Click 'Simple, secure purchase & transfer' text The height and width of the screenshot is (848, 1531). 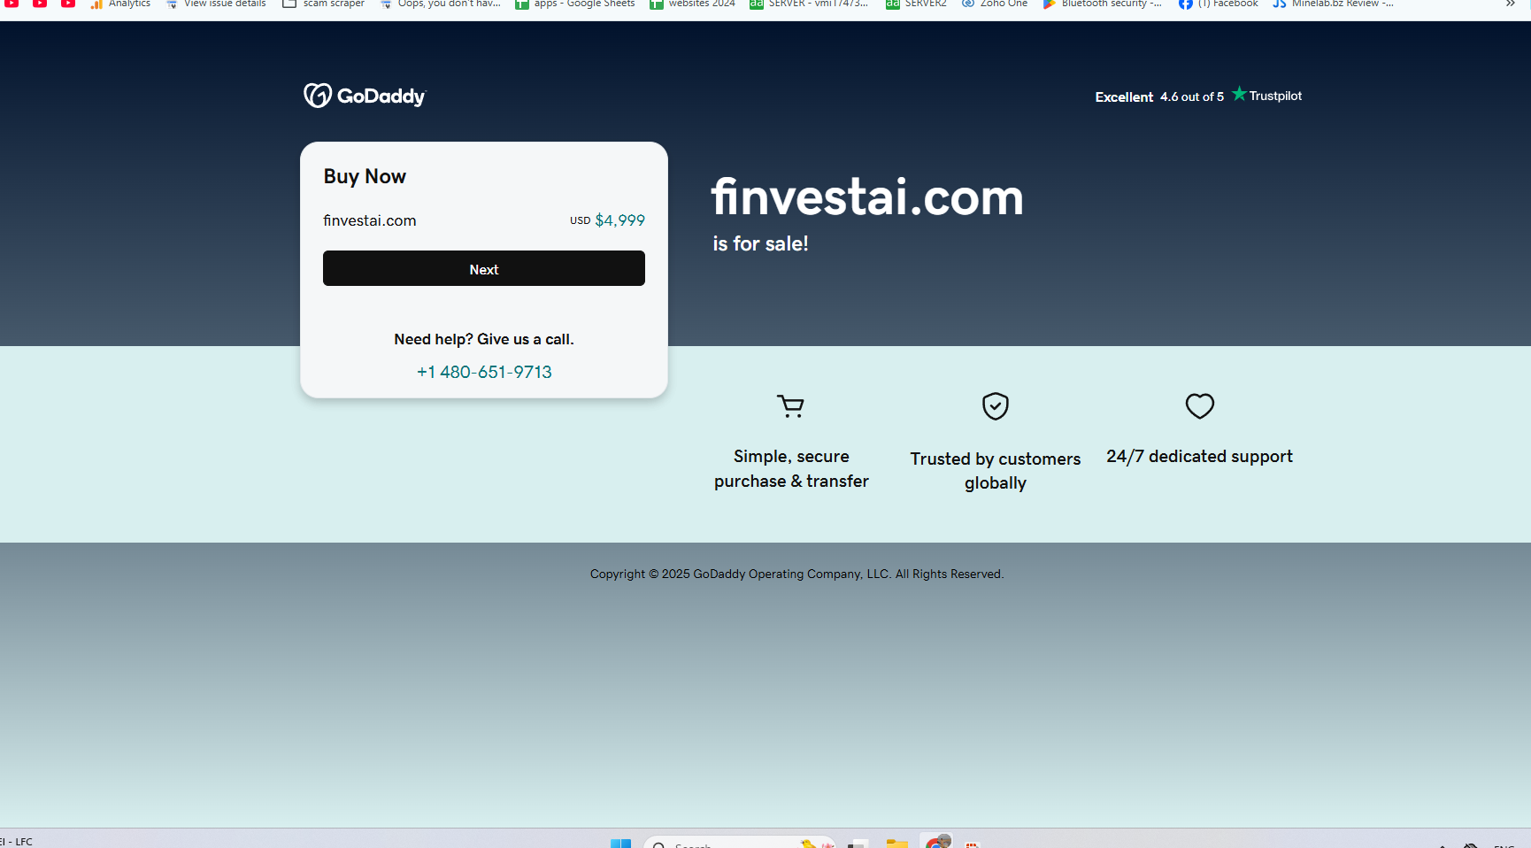(x=791, y=468)
